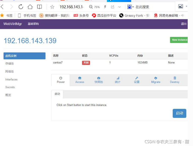Click the lightning speed mode icon
Screen dimensions: 193x146
click(x=105, y=7)
